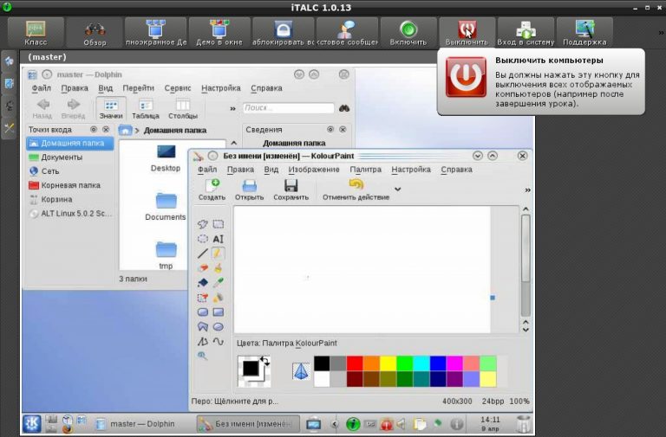
Task: Click Сохранить button in KolourPaint
Action: point(291,190)
